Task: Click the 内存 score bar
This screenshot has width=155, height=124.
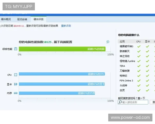Action: pos(57,93)
